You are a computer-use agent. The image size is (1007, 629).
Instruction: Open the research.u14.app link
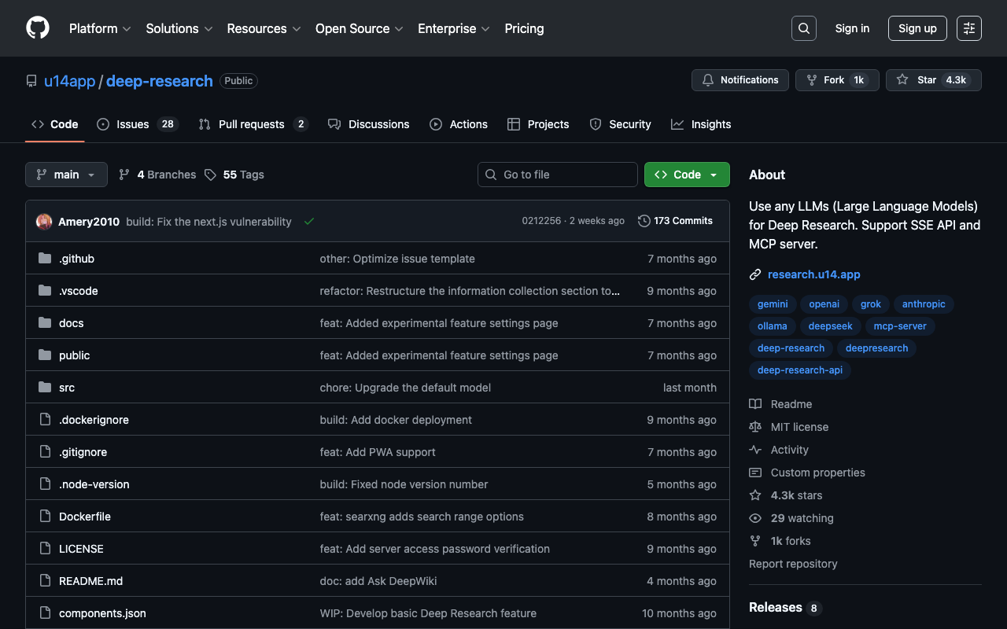pyautogui.click(x=813, y=274)
